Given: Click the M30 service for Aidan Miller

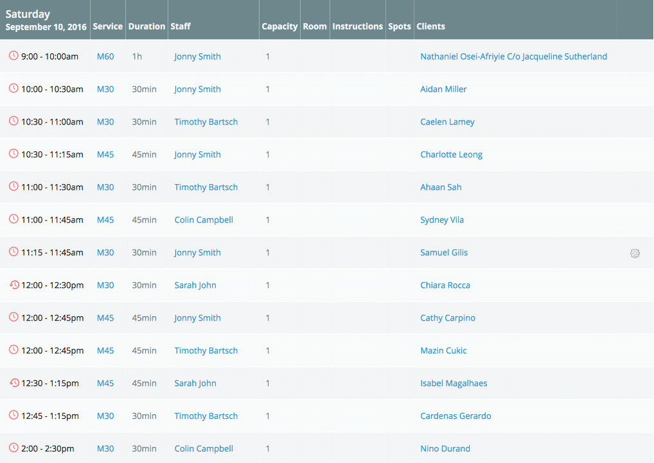Looking at the screenshot, I should pyautogui.click(x=105, y=89).
